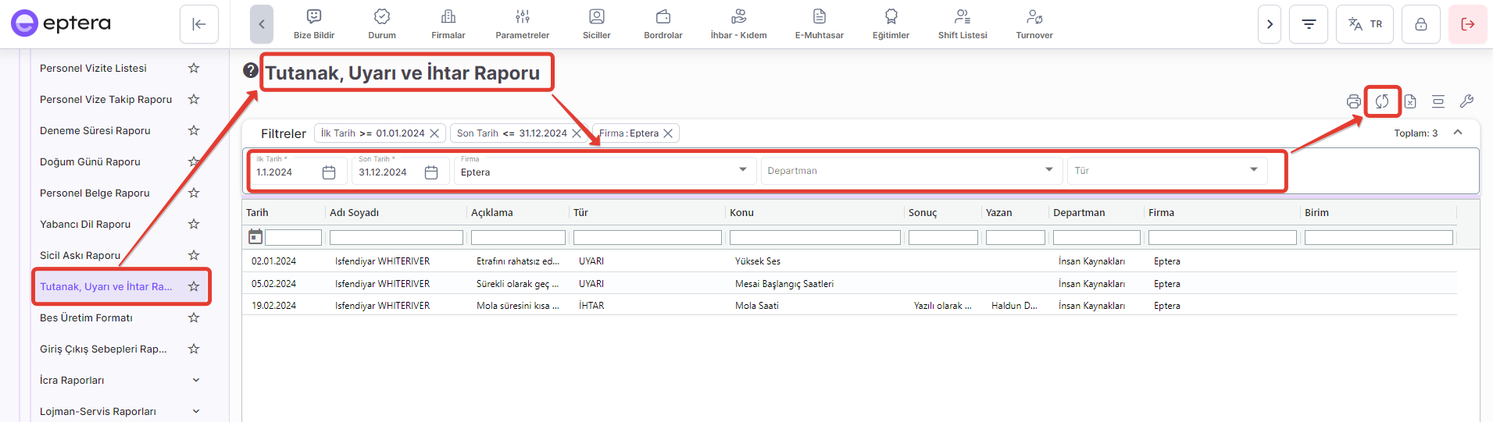Export report to Excel file icon
The height and width of the screenshot is (422, 1493).
click(x=1410, y=101)
